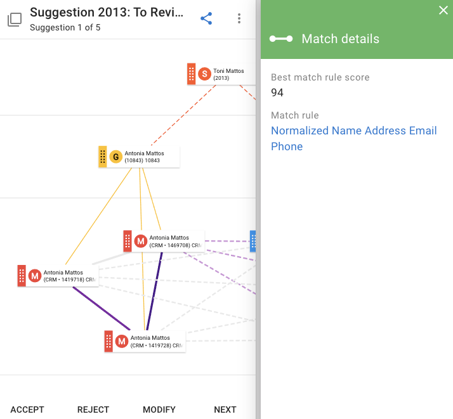Close the Match details panel
Viewport: 453px width, 419px height.
(443, 10)
